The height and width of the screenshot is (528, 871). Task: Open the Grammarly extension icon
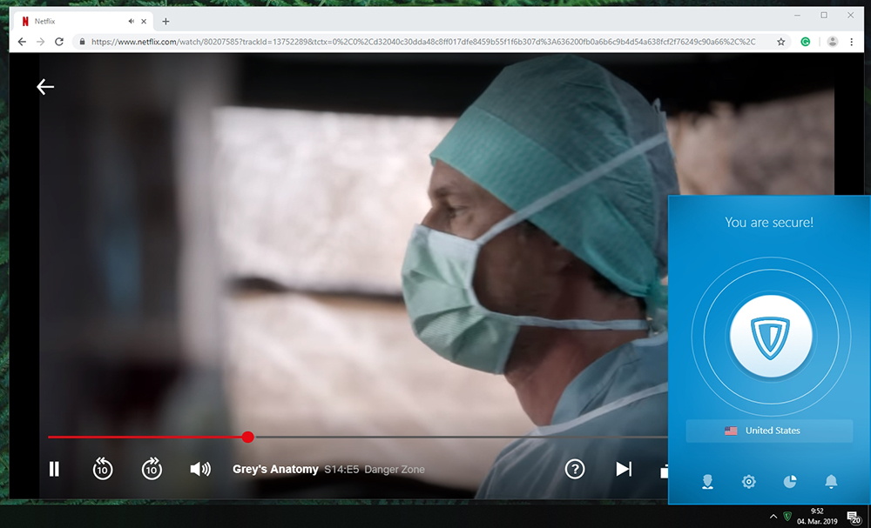(x=805, y=42)
